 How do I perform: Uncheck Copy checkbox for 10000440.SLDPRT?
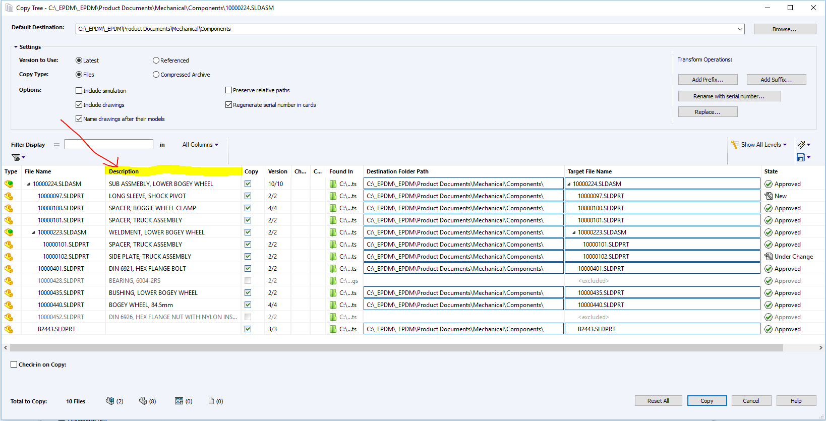click(x=248, y=305)
